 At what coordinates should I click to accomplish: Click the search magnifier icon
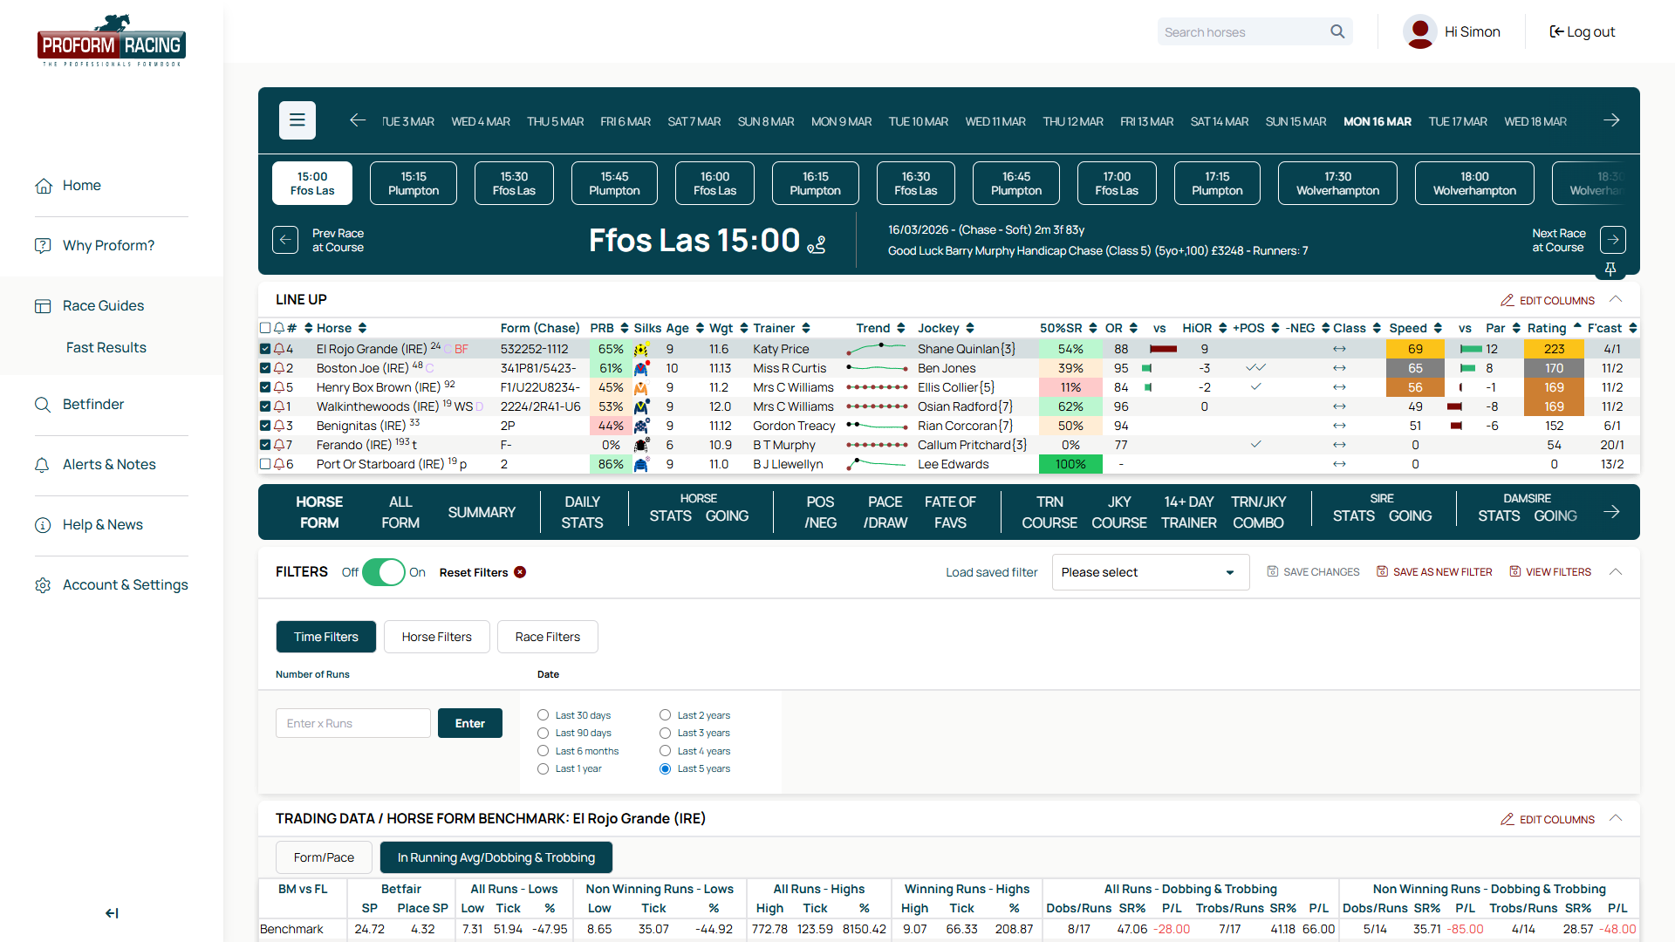coord(1337,32)
